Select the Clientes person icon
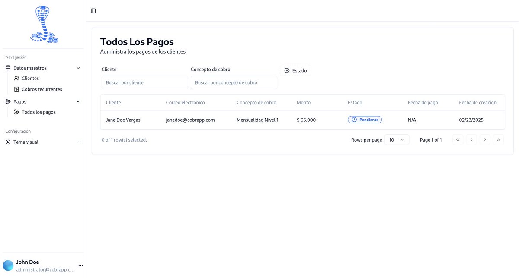 pos(16,78)
